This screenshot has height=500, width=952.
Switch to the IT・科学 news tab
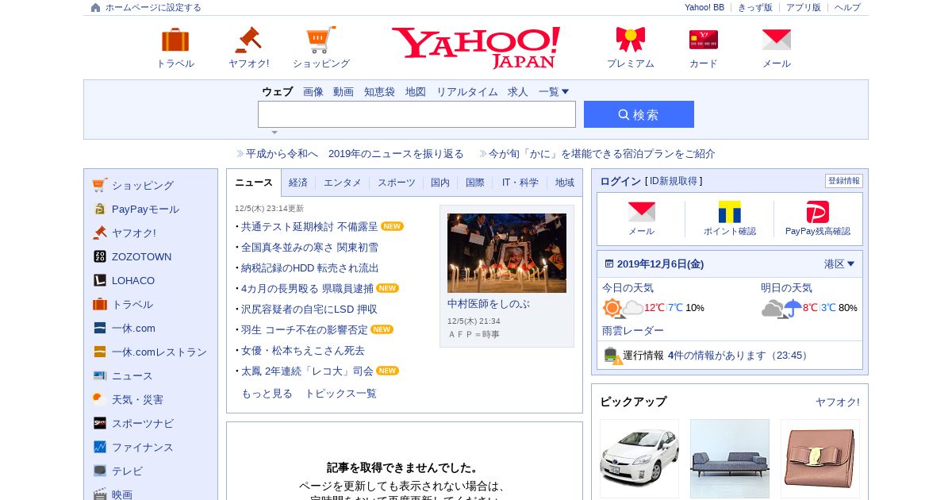520,183
